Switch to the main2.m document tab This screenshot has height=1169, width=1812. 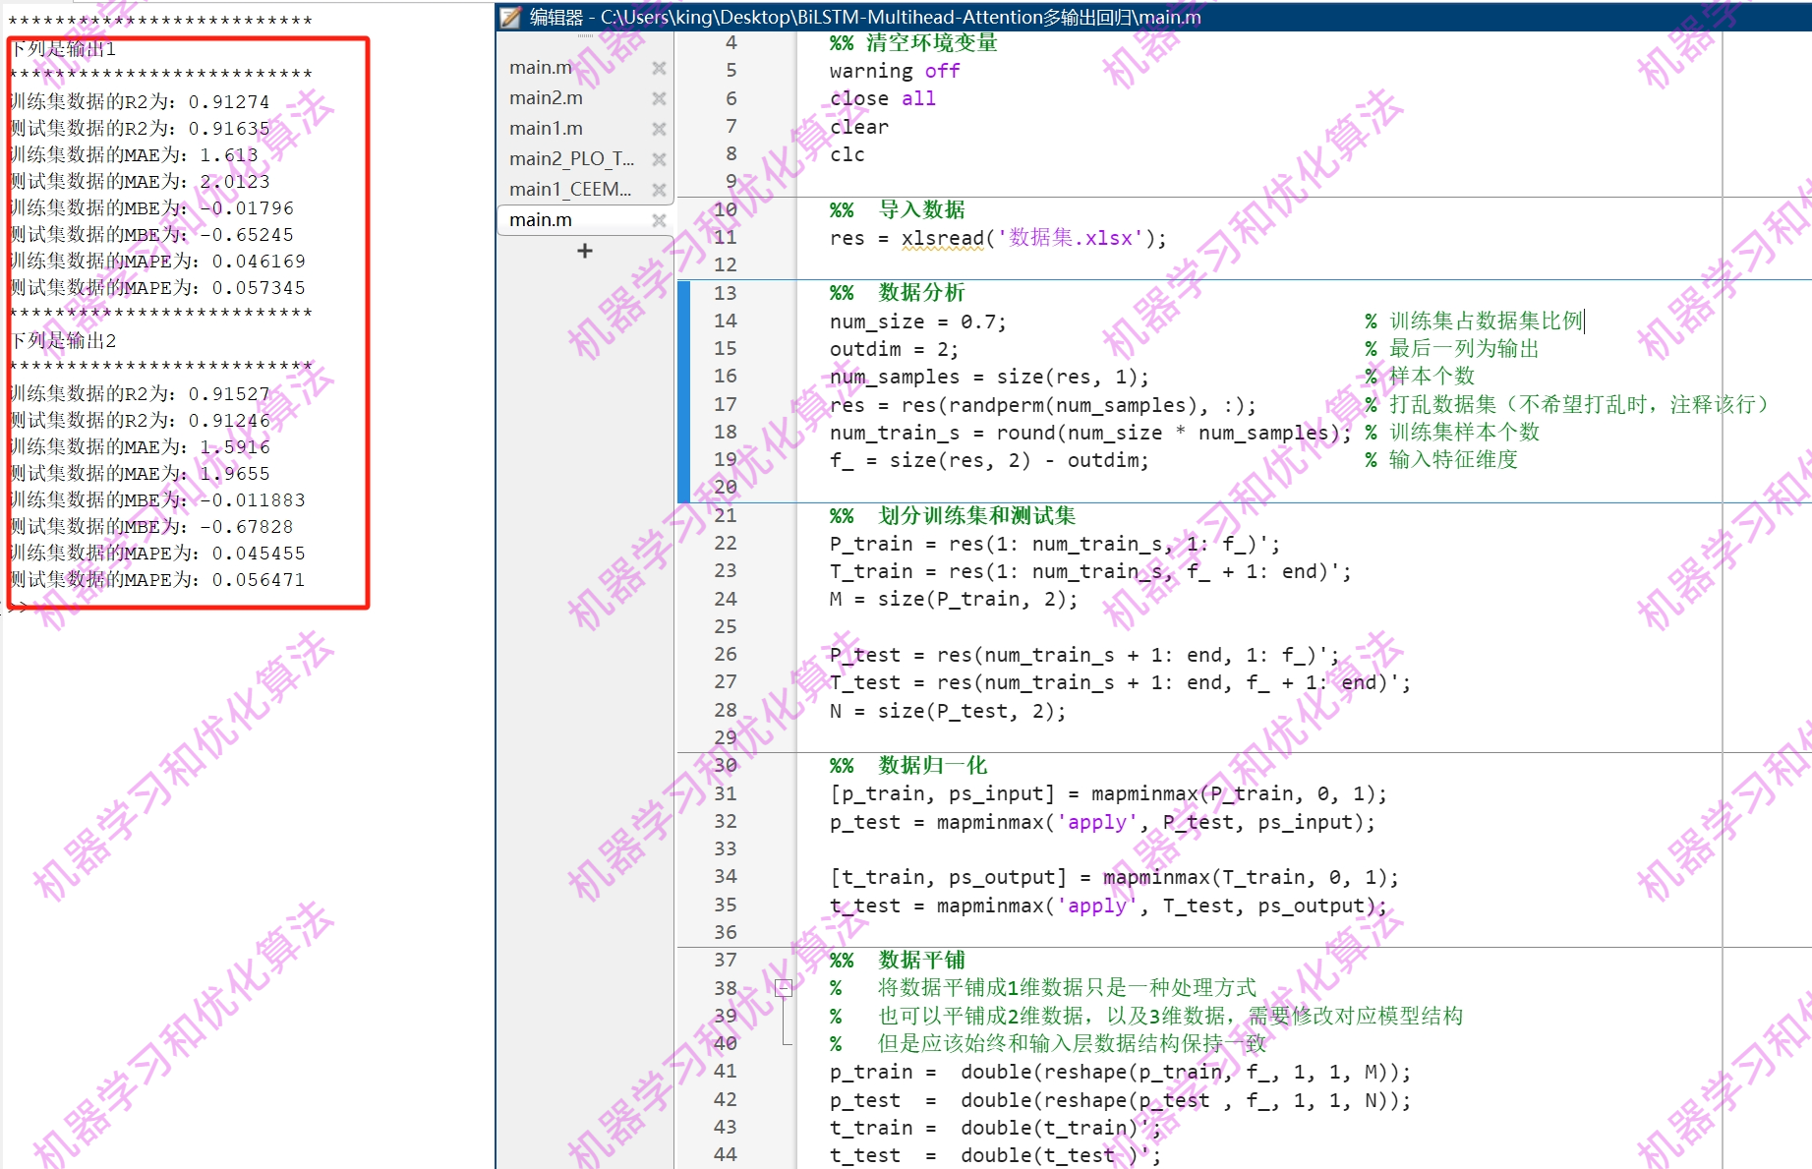pyautogui.click(x=545, y=97)
